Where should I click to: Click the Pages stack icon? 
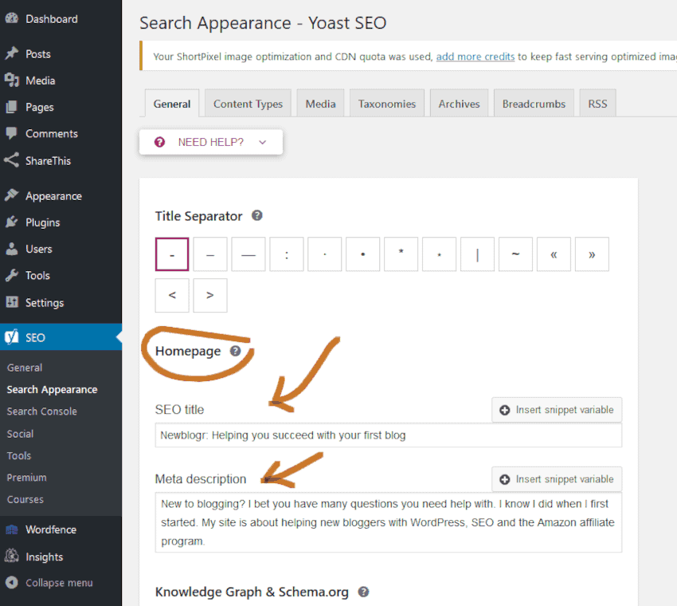pyautogui.click(x=12, y=107)
